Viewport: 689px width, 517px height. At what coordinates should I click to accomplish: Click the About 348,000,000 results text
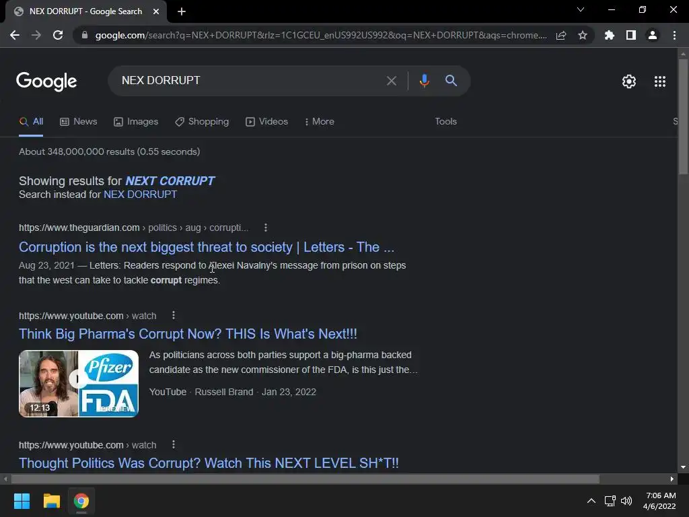click(110, 151)
